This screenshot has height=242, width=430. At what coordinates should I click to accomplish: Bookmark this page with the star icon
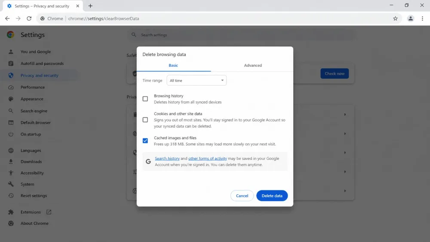395,18
